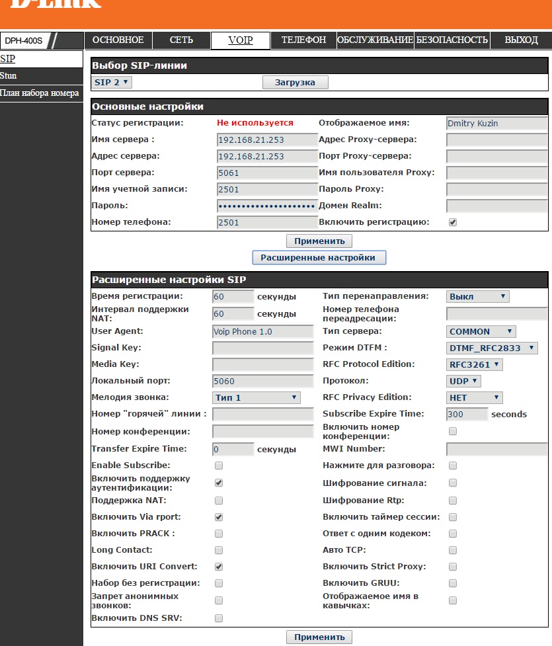
Task: Expand the Протокол UDP dropdown
Action: [x=464, y=381]
